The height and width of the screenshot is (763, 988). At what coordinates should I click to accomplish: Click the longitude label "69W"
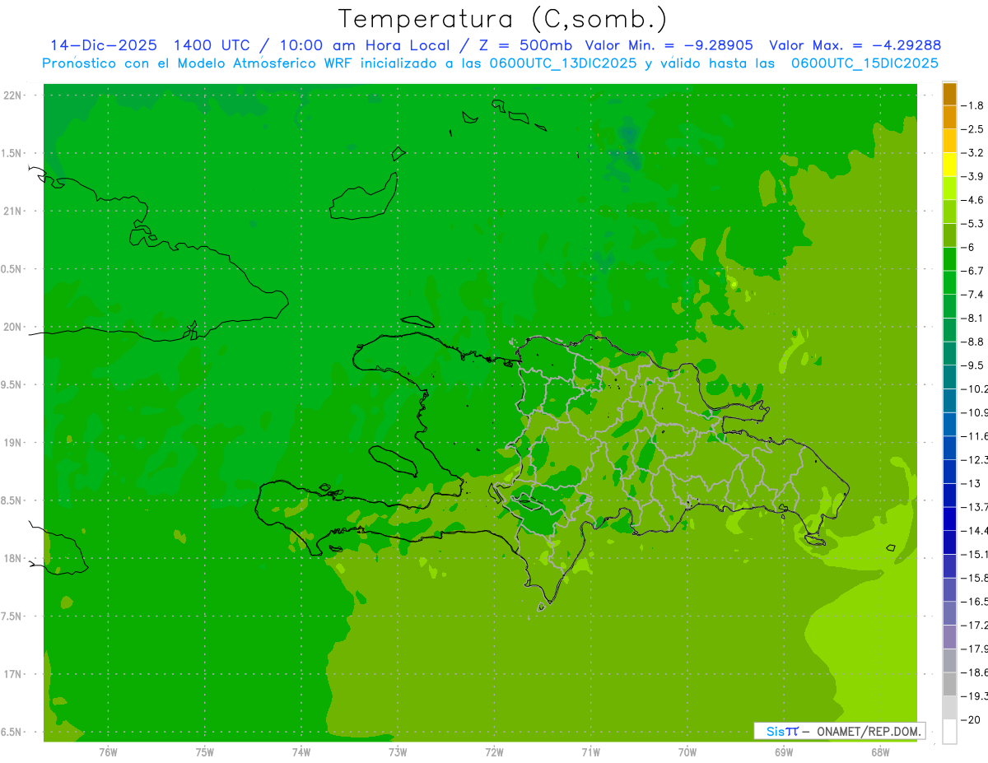784,751
